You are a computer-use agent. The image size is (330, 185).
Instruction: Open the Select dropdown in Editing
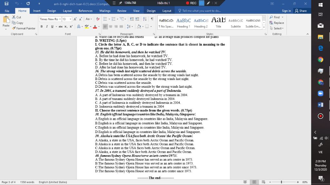click(x=277, y=28)
